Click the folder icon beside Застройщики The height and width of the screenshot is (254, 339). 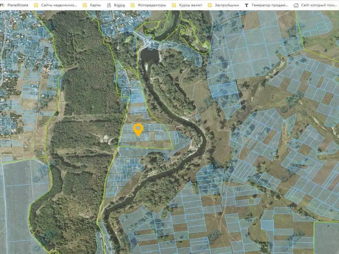click(x=210, y=5)
